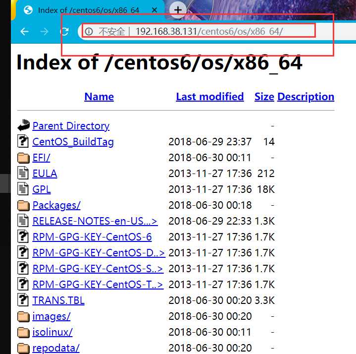Click the text-file icon beside EULA
This screenshot has width=356, height=354.
(x=23, y=173)
